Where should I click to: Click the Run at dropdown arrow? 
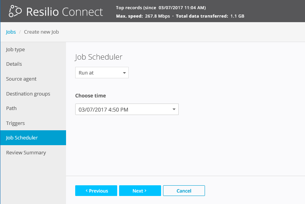(x=124, y=73)
